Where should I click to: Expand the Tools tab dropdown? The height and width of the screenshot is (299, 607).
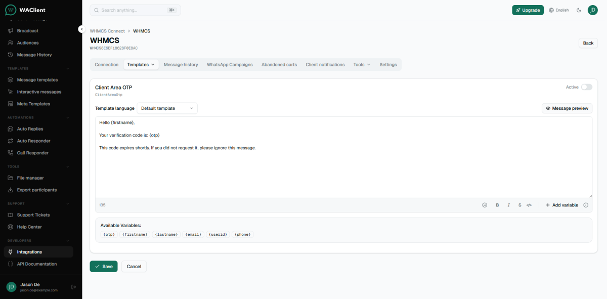[362, 65]
